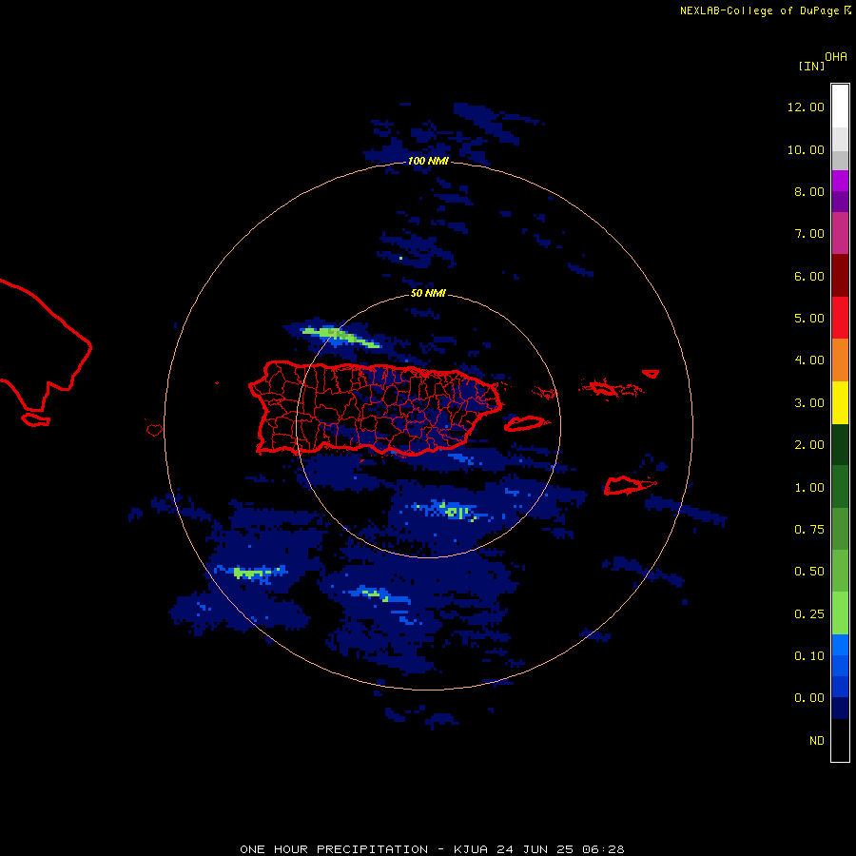Pick the light blue 0.10 legend swatch

point(840,645)
